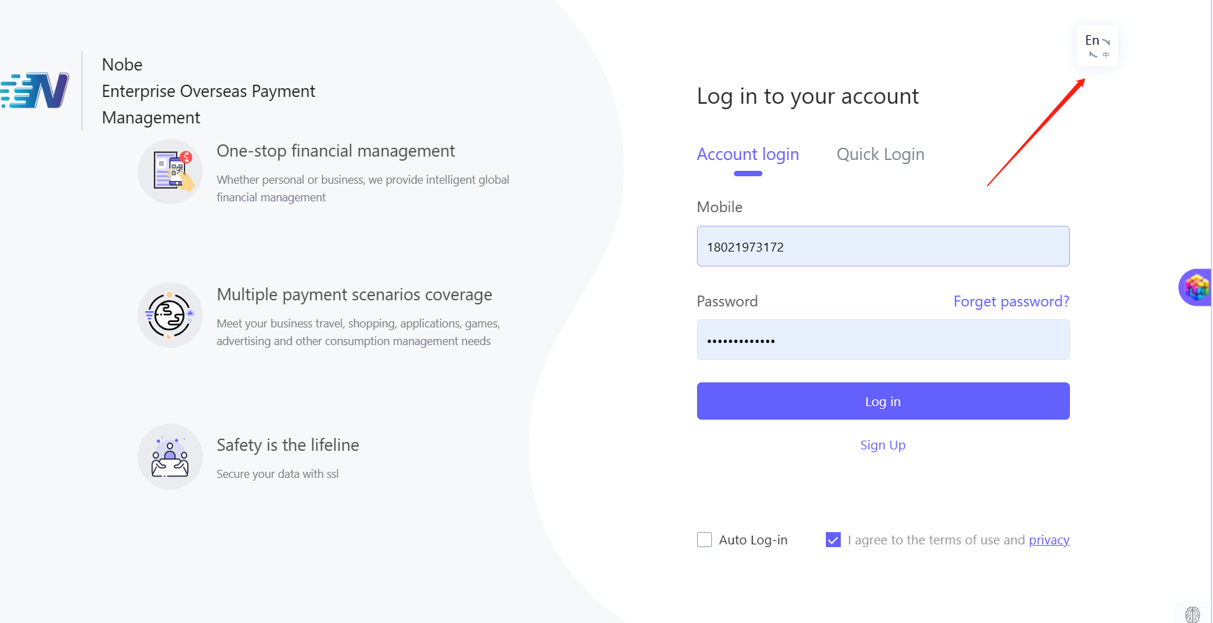This screenshot has height=623, width=1213.
Task: Switch to Quick Login tab
Action: tap(880, 155)
